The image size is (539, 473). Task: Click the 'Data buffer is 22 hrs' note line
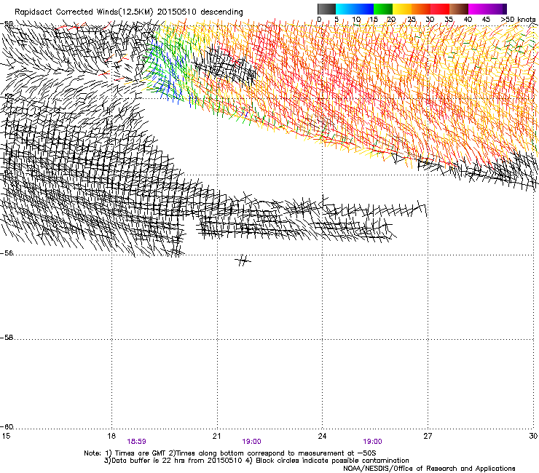256,461
